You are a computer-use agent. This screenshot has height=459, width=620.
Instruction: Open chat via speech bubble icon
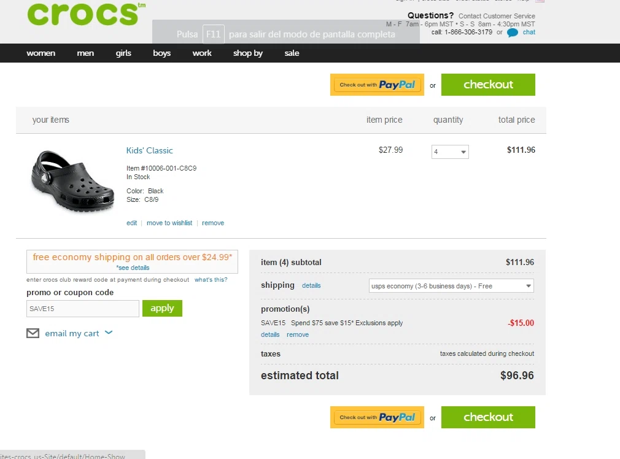(513, 33)
